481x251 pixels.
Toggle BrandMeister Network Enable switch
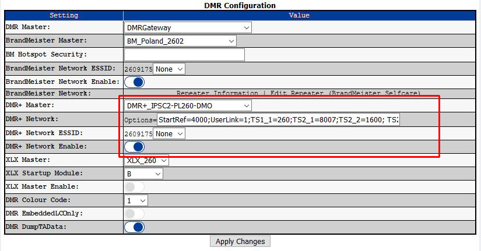click(134, 82)
